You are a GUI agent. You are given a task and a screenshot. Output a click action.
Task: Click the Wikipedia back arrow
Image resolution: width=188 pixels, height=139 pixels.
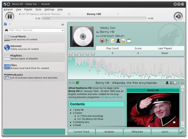(70, 83)
